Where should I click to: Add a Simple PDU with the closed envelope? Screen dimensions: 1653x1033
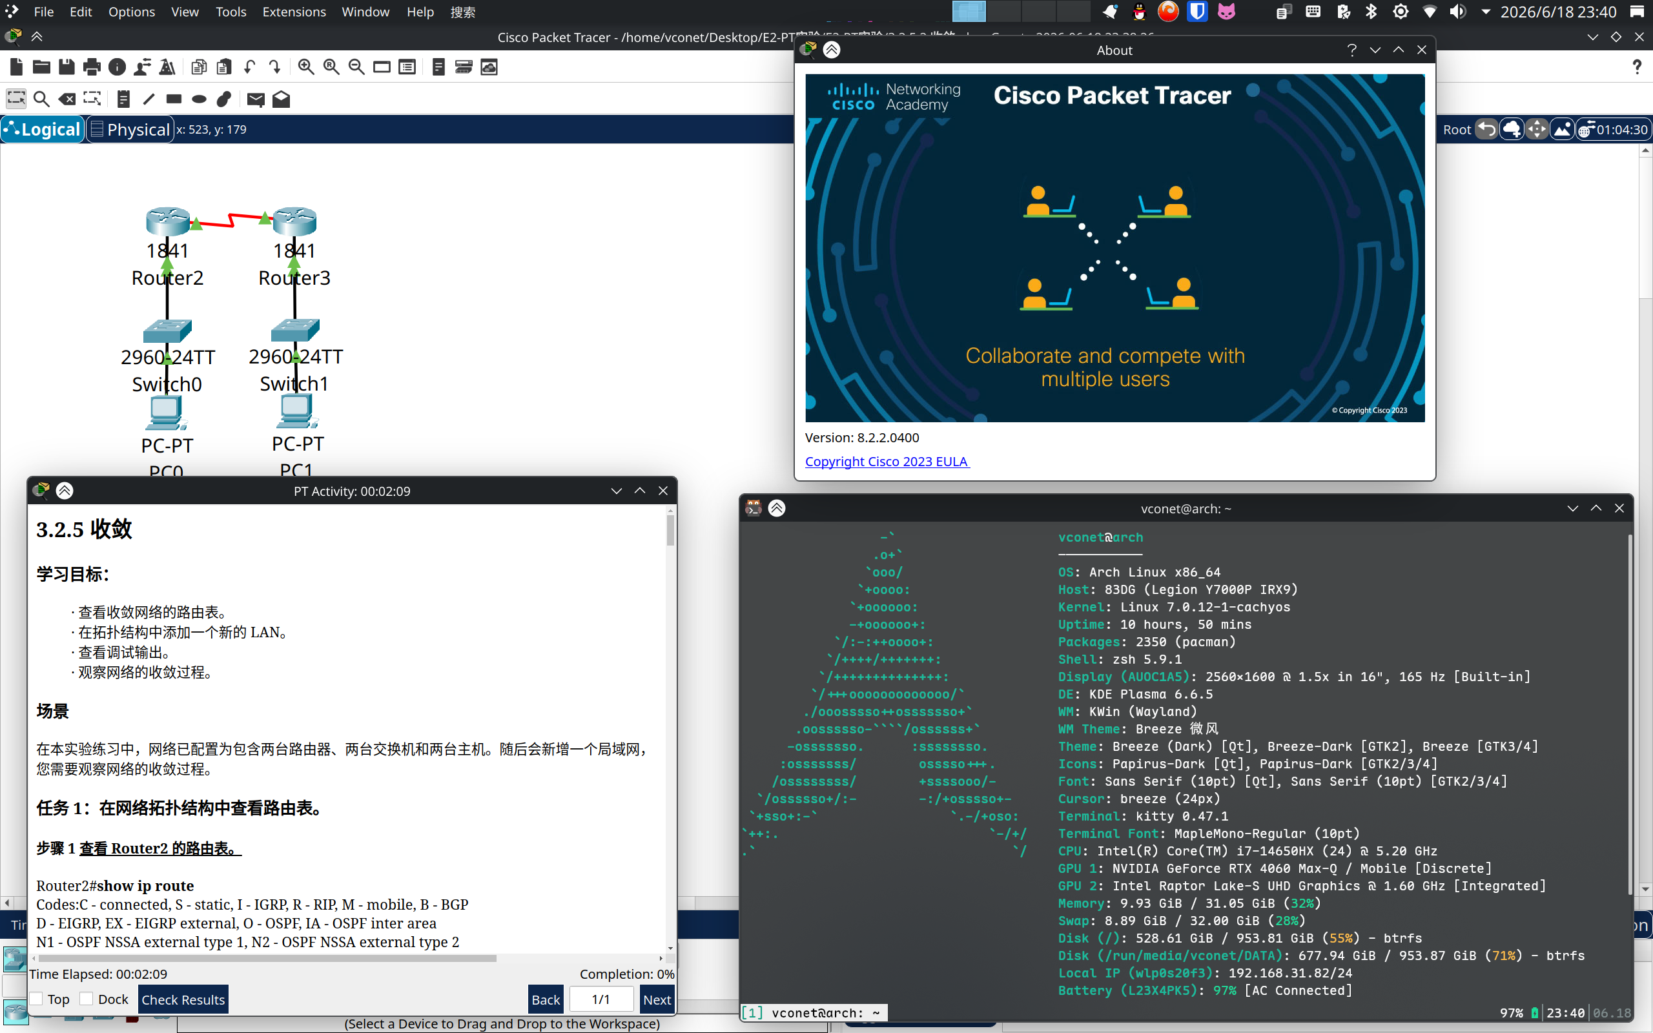pos(256,99)
